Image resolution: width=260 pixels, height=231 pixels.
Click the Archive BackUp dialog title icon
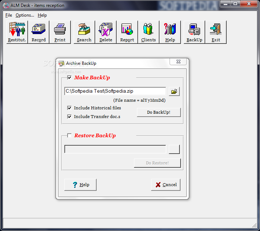pos(61,63)
